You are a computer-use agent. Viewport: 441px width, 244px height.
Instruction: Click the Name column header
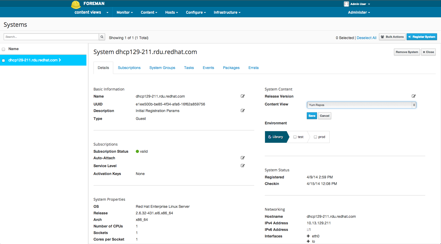point(13,49)
